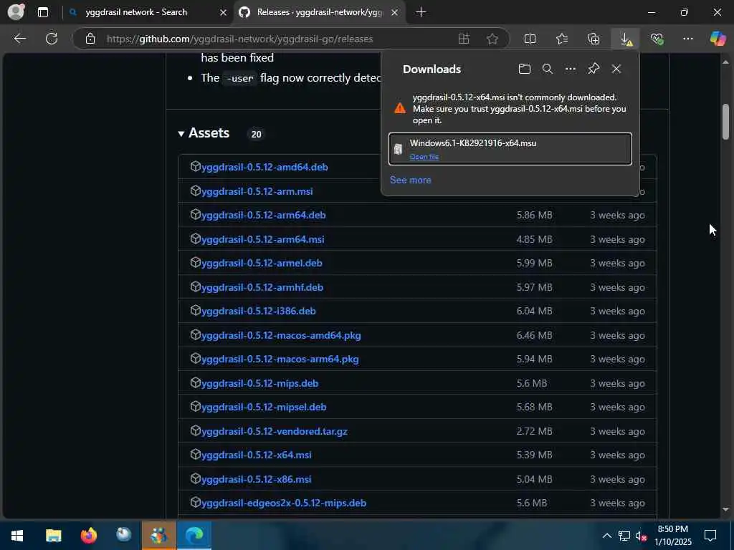734x550 pixels.
Task: View site information lock icon
Action: coord(90,39)
